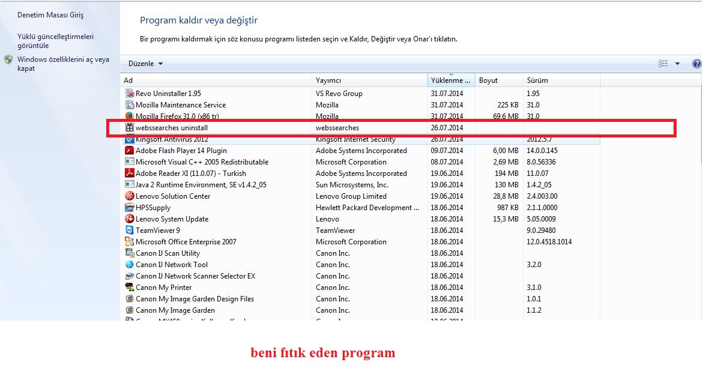
Task: Click the shield icon beside Windows özelliklerini
Action: (x=8, y=59)
